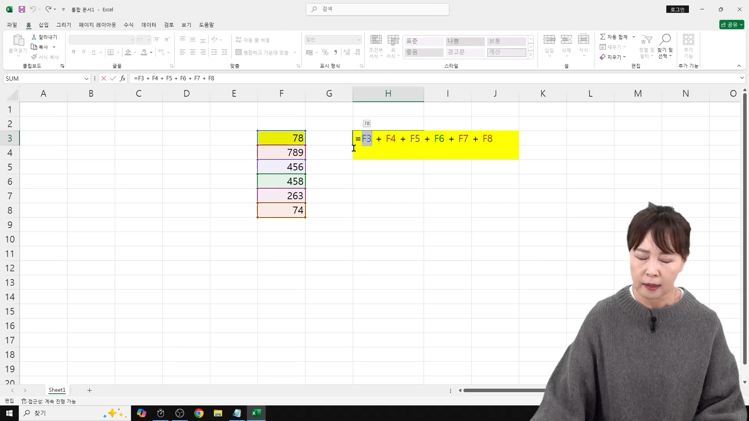Open the 수식 ribbon tab
749x421 pixels.
click(128, 25)
